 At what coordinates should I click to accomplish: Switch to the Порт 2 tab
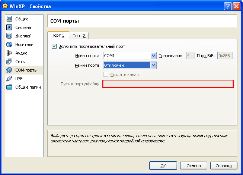(79, 36)
